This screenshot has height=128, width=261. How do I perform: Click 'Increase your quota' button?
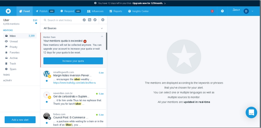tap(73, 61)
